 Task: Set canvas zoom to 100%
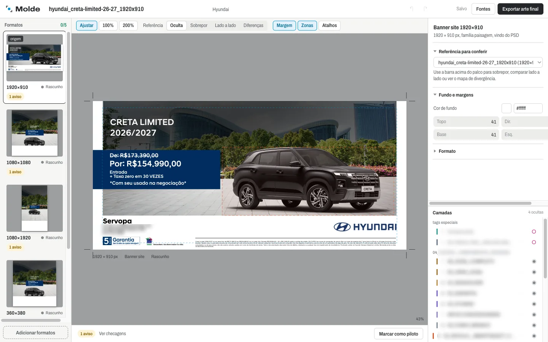coord(108,25)
